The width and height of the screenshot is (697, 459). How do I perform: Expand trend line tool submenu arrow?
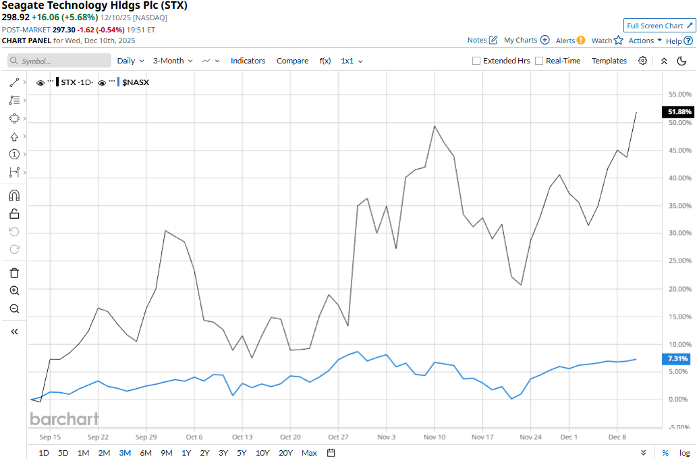coord(24,82)
